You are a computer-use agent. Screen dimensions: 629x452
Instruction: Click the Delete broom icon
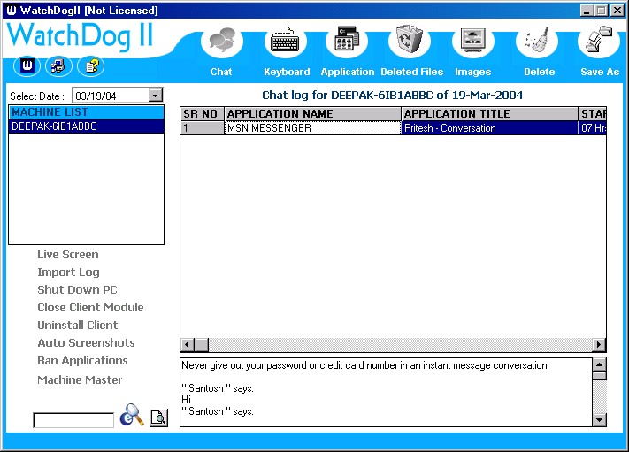[538, 39]
